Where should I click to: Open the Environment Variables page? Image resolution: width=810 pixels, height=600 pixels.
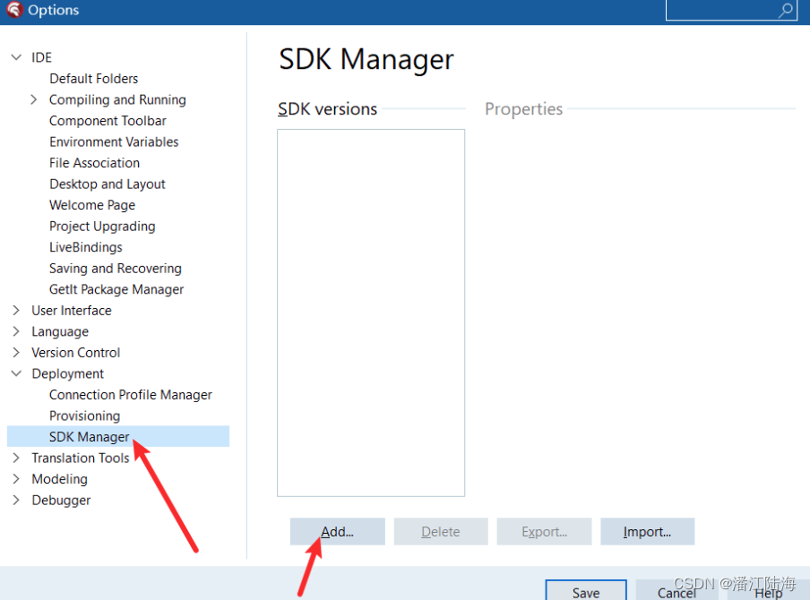click(114, 141)
